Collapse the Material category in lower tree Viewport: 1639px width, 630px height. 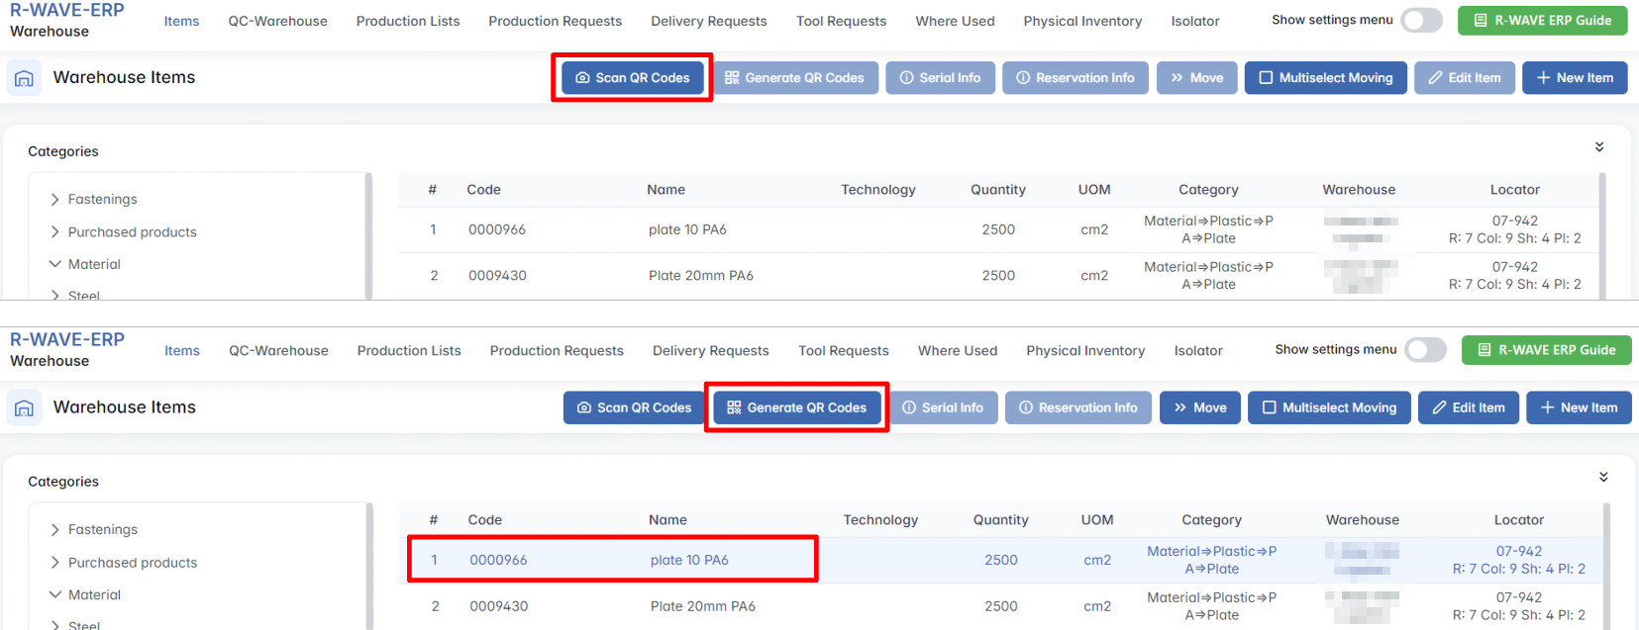pyautogui.click(x=55, y=594)
